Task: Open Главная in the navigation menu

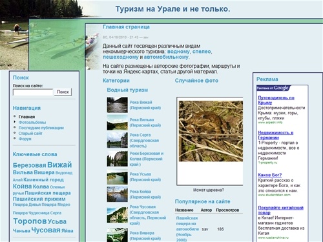Action: pyautogui.click(x=26, y=117)
